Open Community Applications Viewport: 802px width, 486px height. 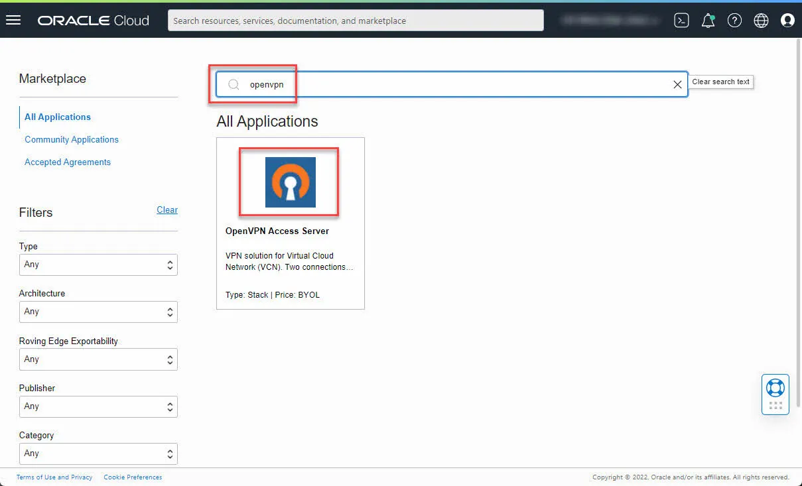(72, 139)
